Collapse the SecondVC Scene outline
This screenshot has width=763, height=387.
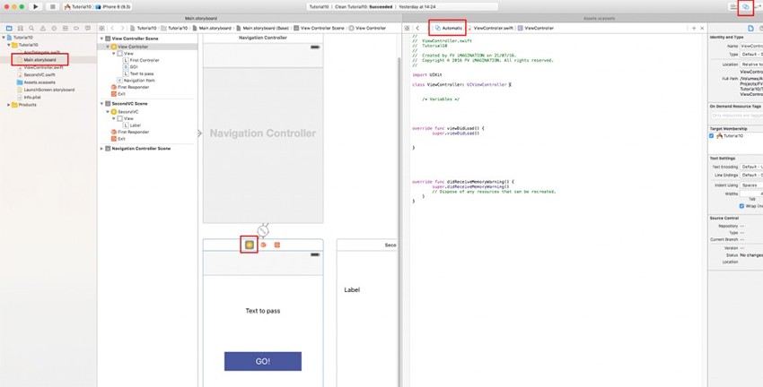point(102,103)
